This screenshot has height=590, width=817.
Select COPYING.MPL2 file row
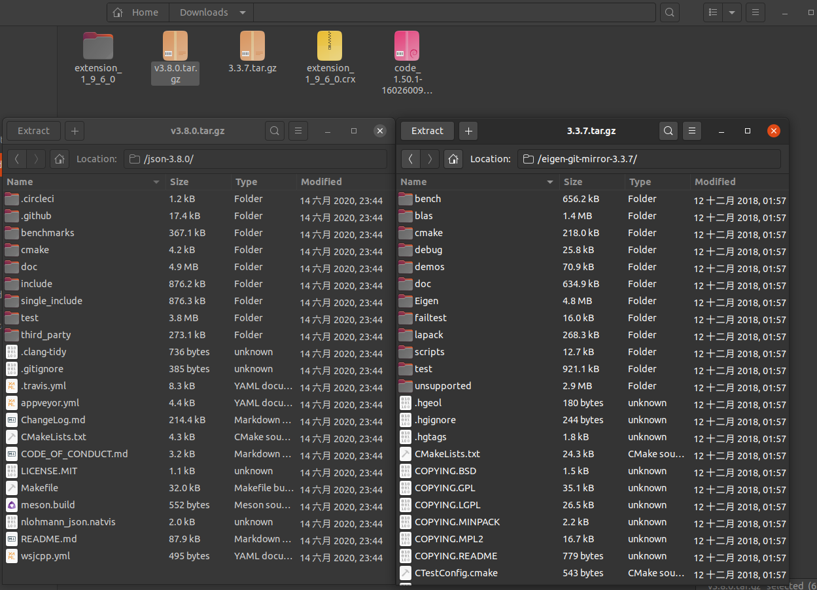tap(593, 539)
